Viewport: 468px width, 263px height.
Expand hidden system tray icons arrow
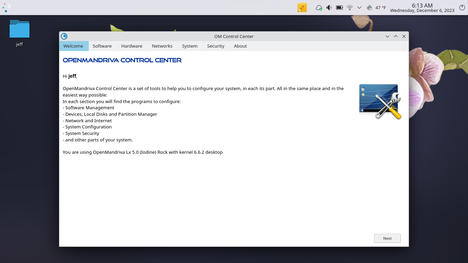point(359,8)
